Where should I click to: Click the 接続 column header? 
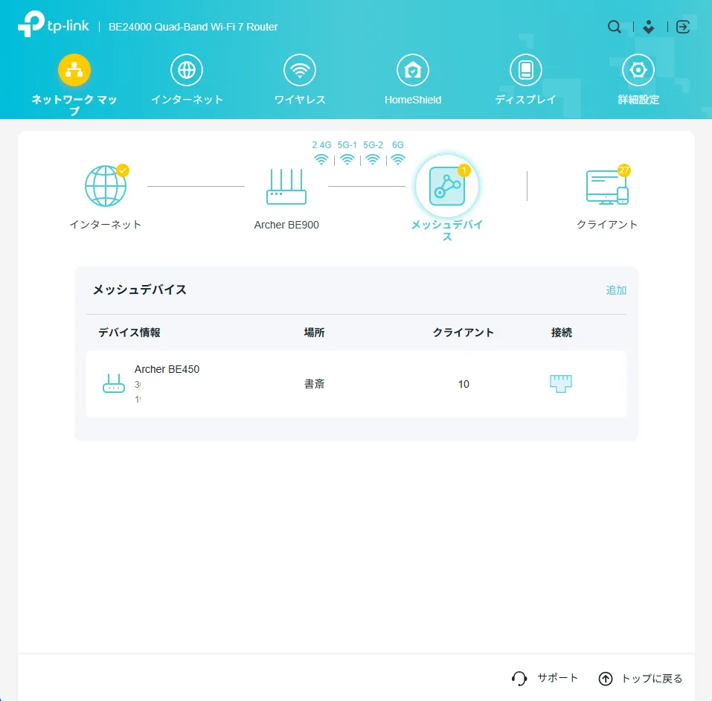(x=562, y=333)
